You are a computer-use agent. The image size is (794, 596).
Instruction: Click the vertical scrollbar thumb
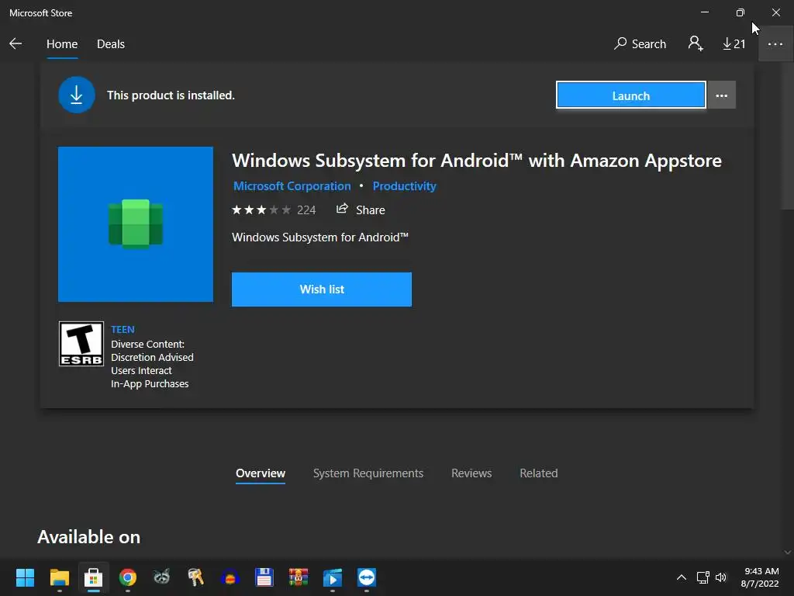[x=787, y=137]
